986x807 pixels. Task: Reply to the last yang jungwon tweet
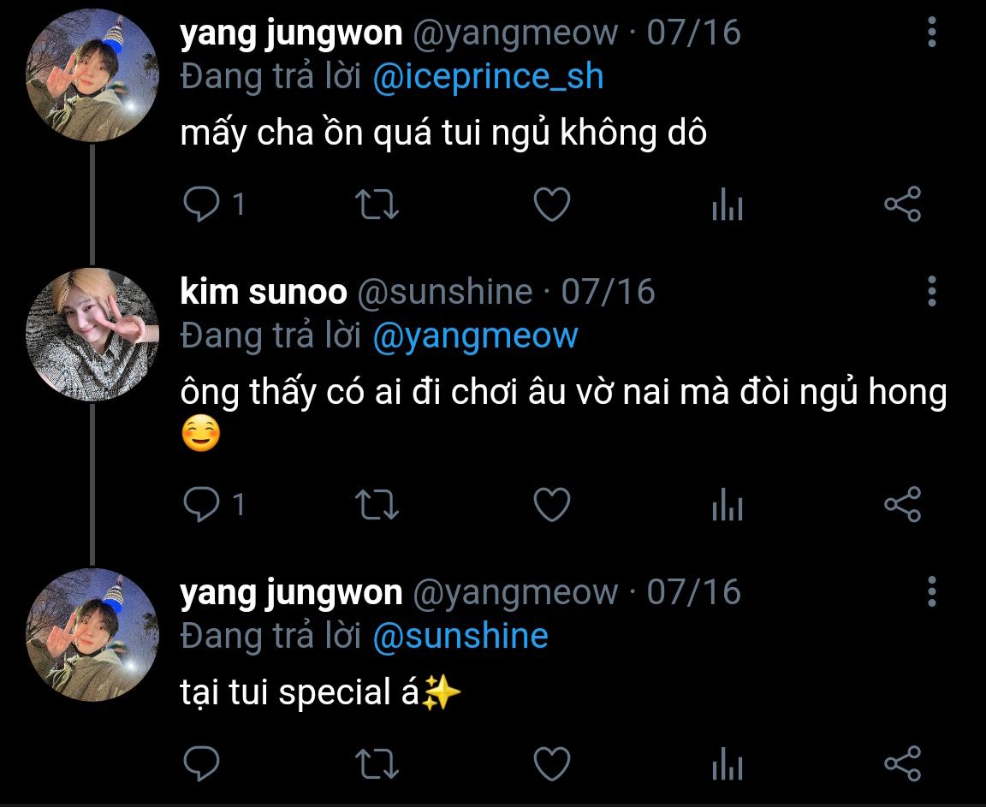click(201, 763)
